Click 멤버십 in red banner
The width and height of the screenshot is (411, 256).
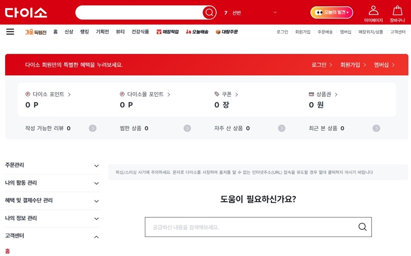click(384, 65)
